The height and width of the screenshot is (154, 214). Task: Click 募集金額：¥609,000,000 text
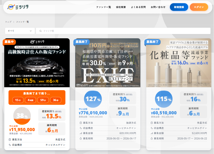click(x=91, y=117)
